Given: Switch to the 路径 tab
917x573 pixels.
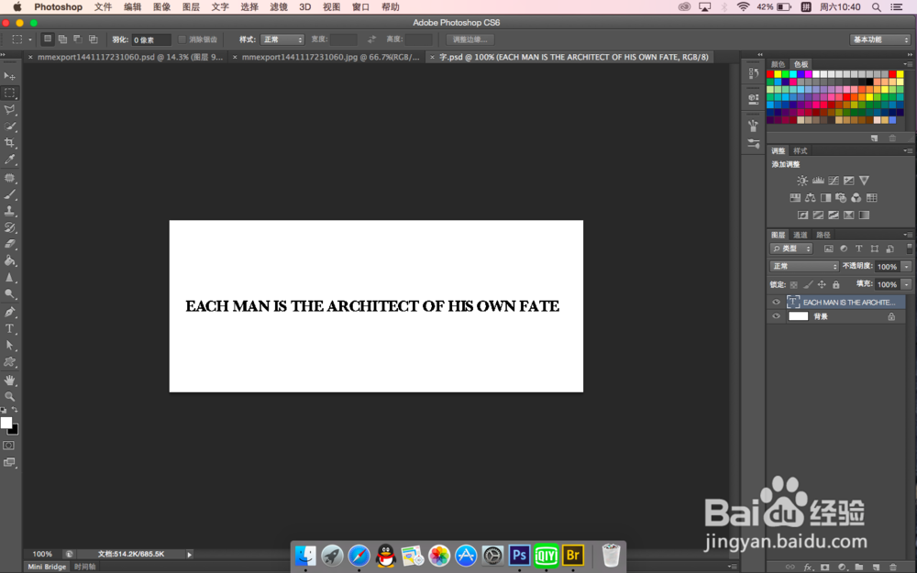Looking at the screenshot, I should [823, 235].
